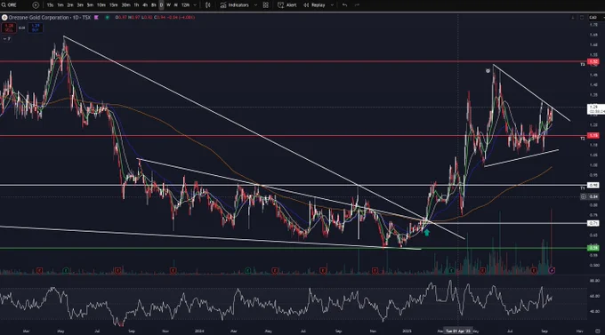605x335 pixels.
Task: Open the Indicators dialog
Action: pos(235,5)
